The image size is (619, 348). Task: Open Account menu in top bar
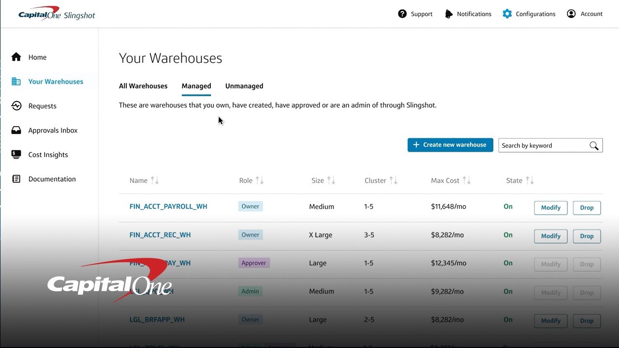[591, 14]
